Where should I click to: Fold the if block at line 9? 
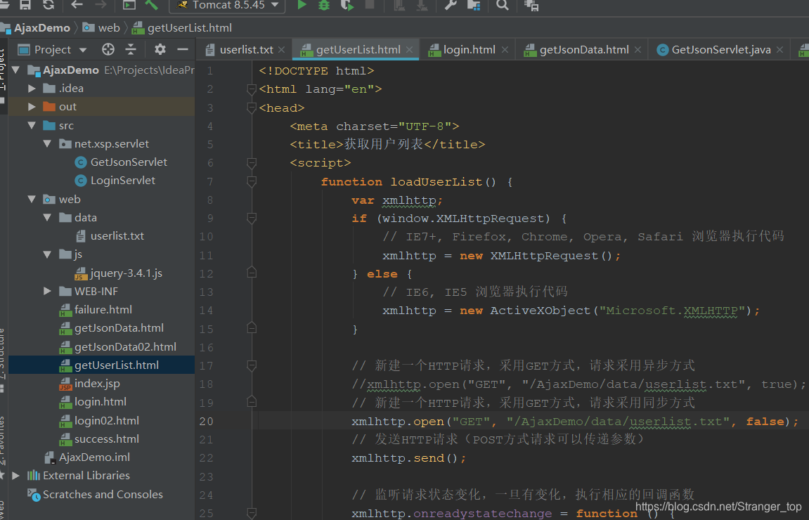252,219
